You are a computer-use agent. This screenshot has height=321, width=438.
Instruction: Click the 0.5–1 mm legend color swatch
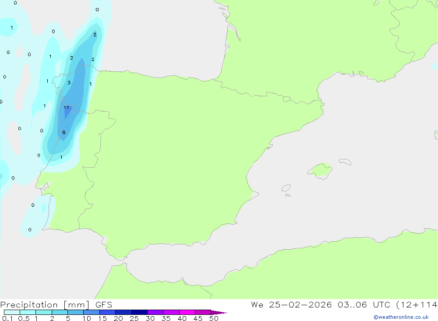pos(28,312)
